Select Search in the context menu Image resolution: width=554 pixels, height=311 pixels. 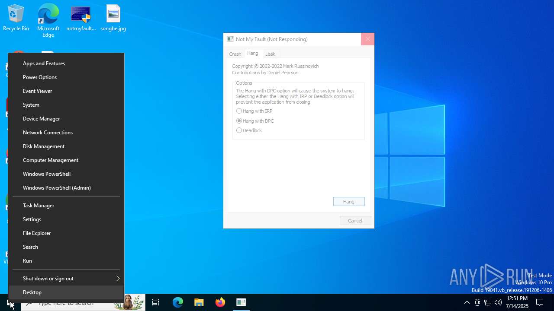[66, 247]
